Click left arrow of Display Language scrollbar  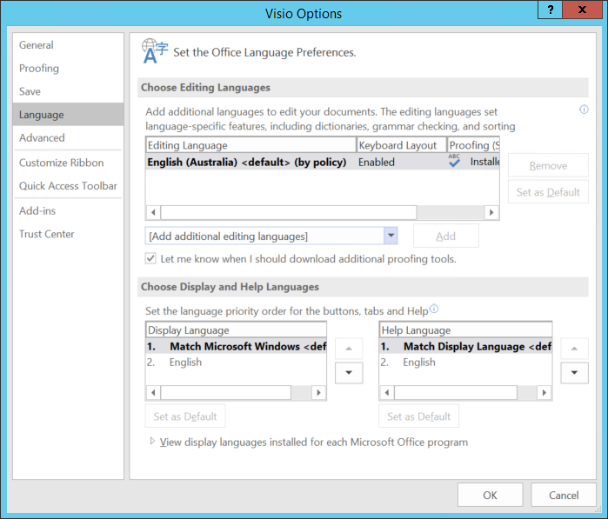click(153, 393)
